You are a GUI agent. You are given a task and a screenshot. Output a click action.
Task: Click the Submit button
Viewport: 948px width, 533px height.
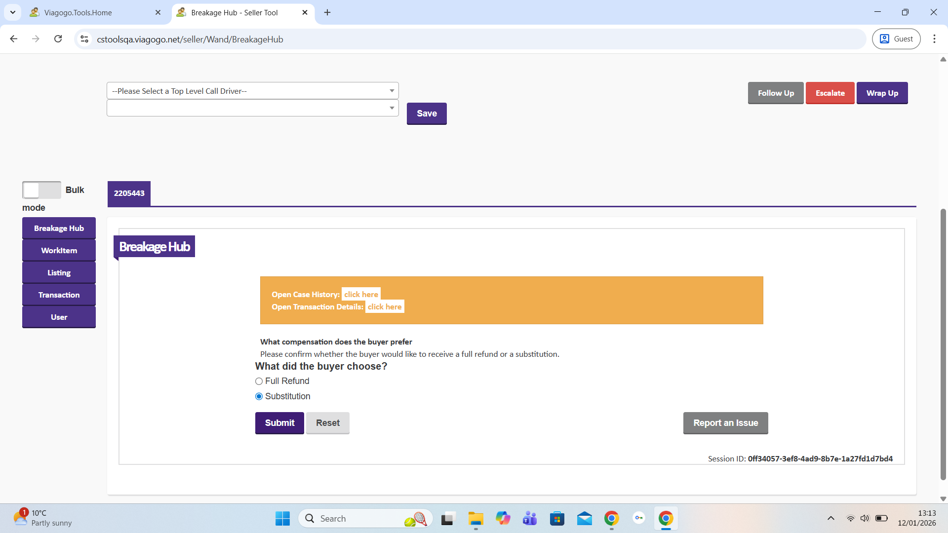(279, 423)
